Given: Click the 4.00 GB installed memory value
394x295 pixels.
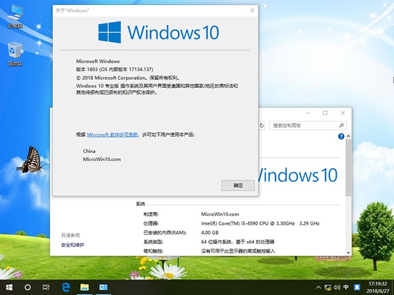Looking at the screenshot, I should [210, 232].
